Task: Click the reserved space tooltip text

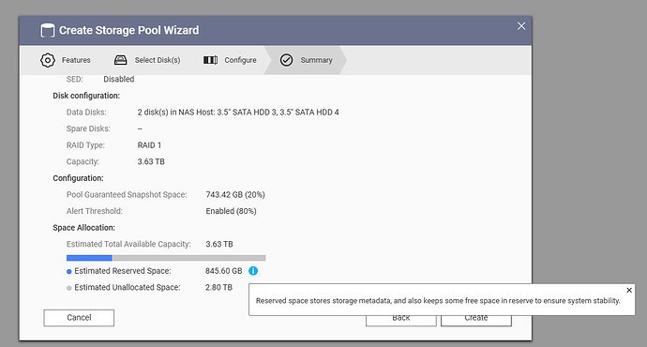Action: pyautogui.click(x=438, y=301)
